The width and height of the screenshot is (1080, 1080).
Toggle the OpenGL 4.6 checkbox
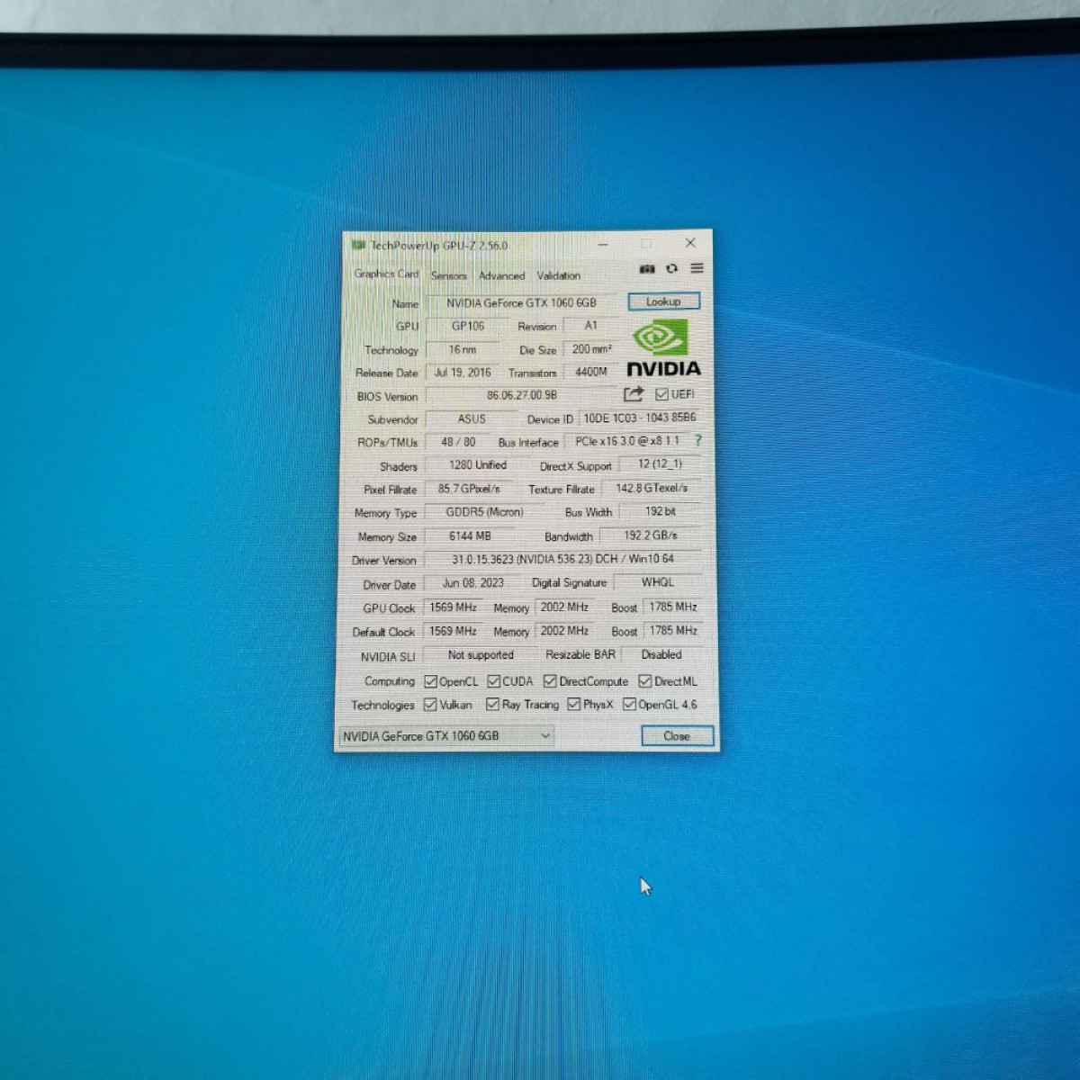tap(629, 705)
